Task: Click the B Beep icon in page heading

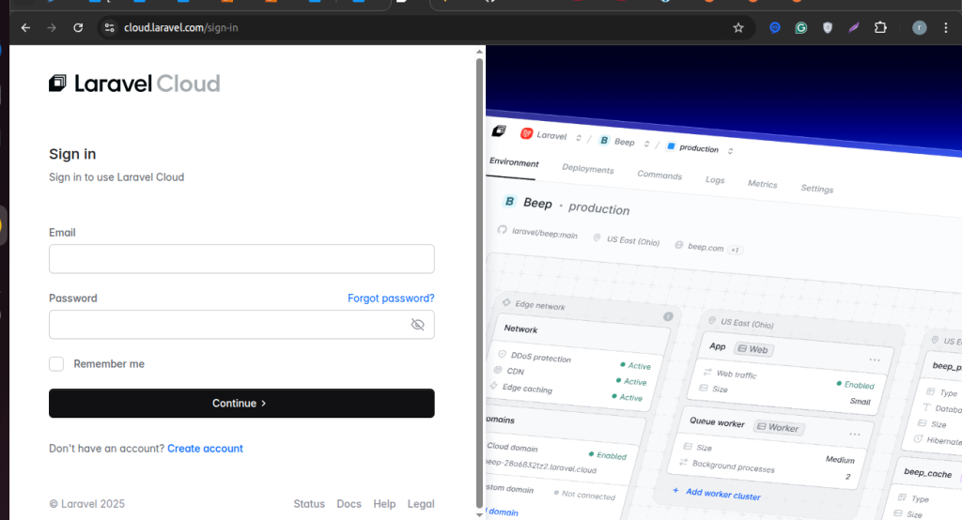Action: pyautogui.click(x=509, y=201)
